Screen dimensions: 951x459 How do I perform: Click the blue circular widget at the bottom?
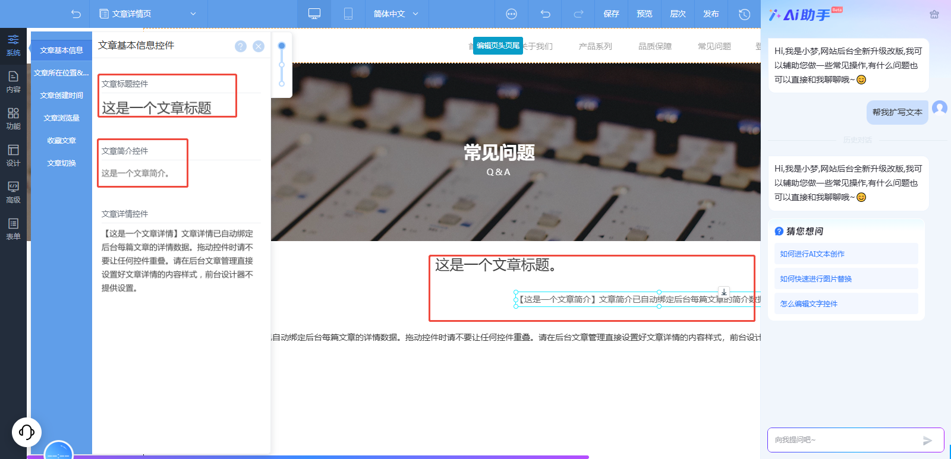click(58, 451)
